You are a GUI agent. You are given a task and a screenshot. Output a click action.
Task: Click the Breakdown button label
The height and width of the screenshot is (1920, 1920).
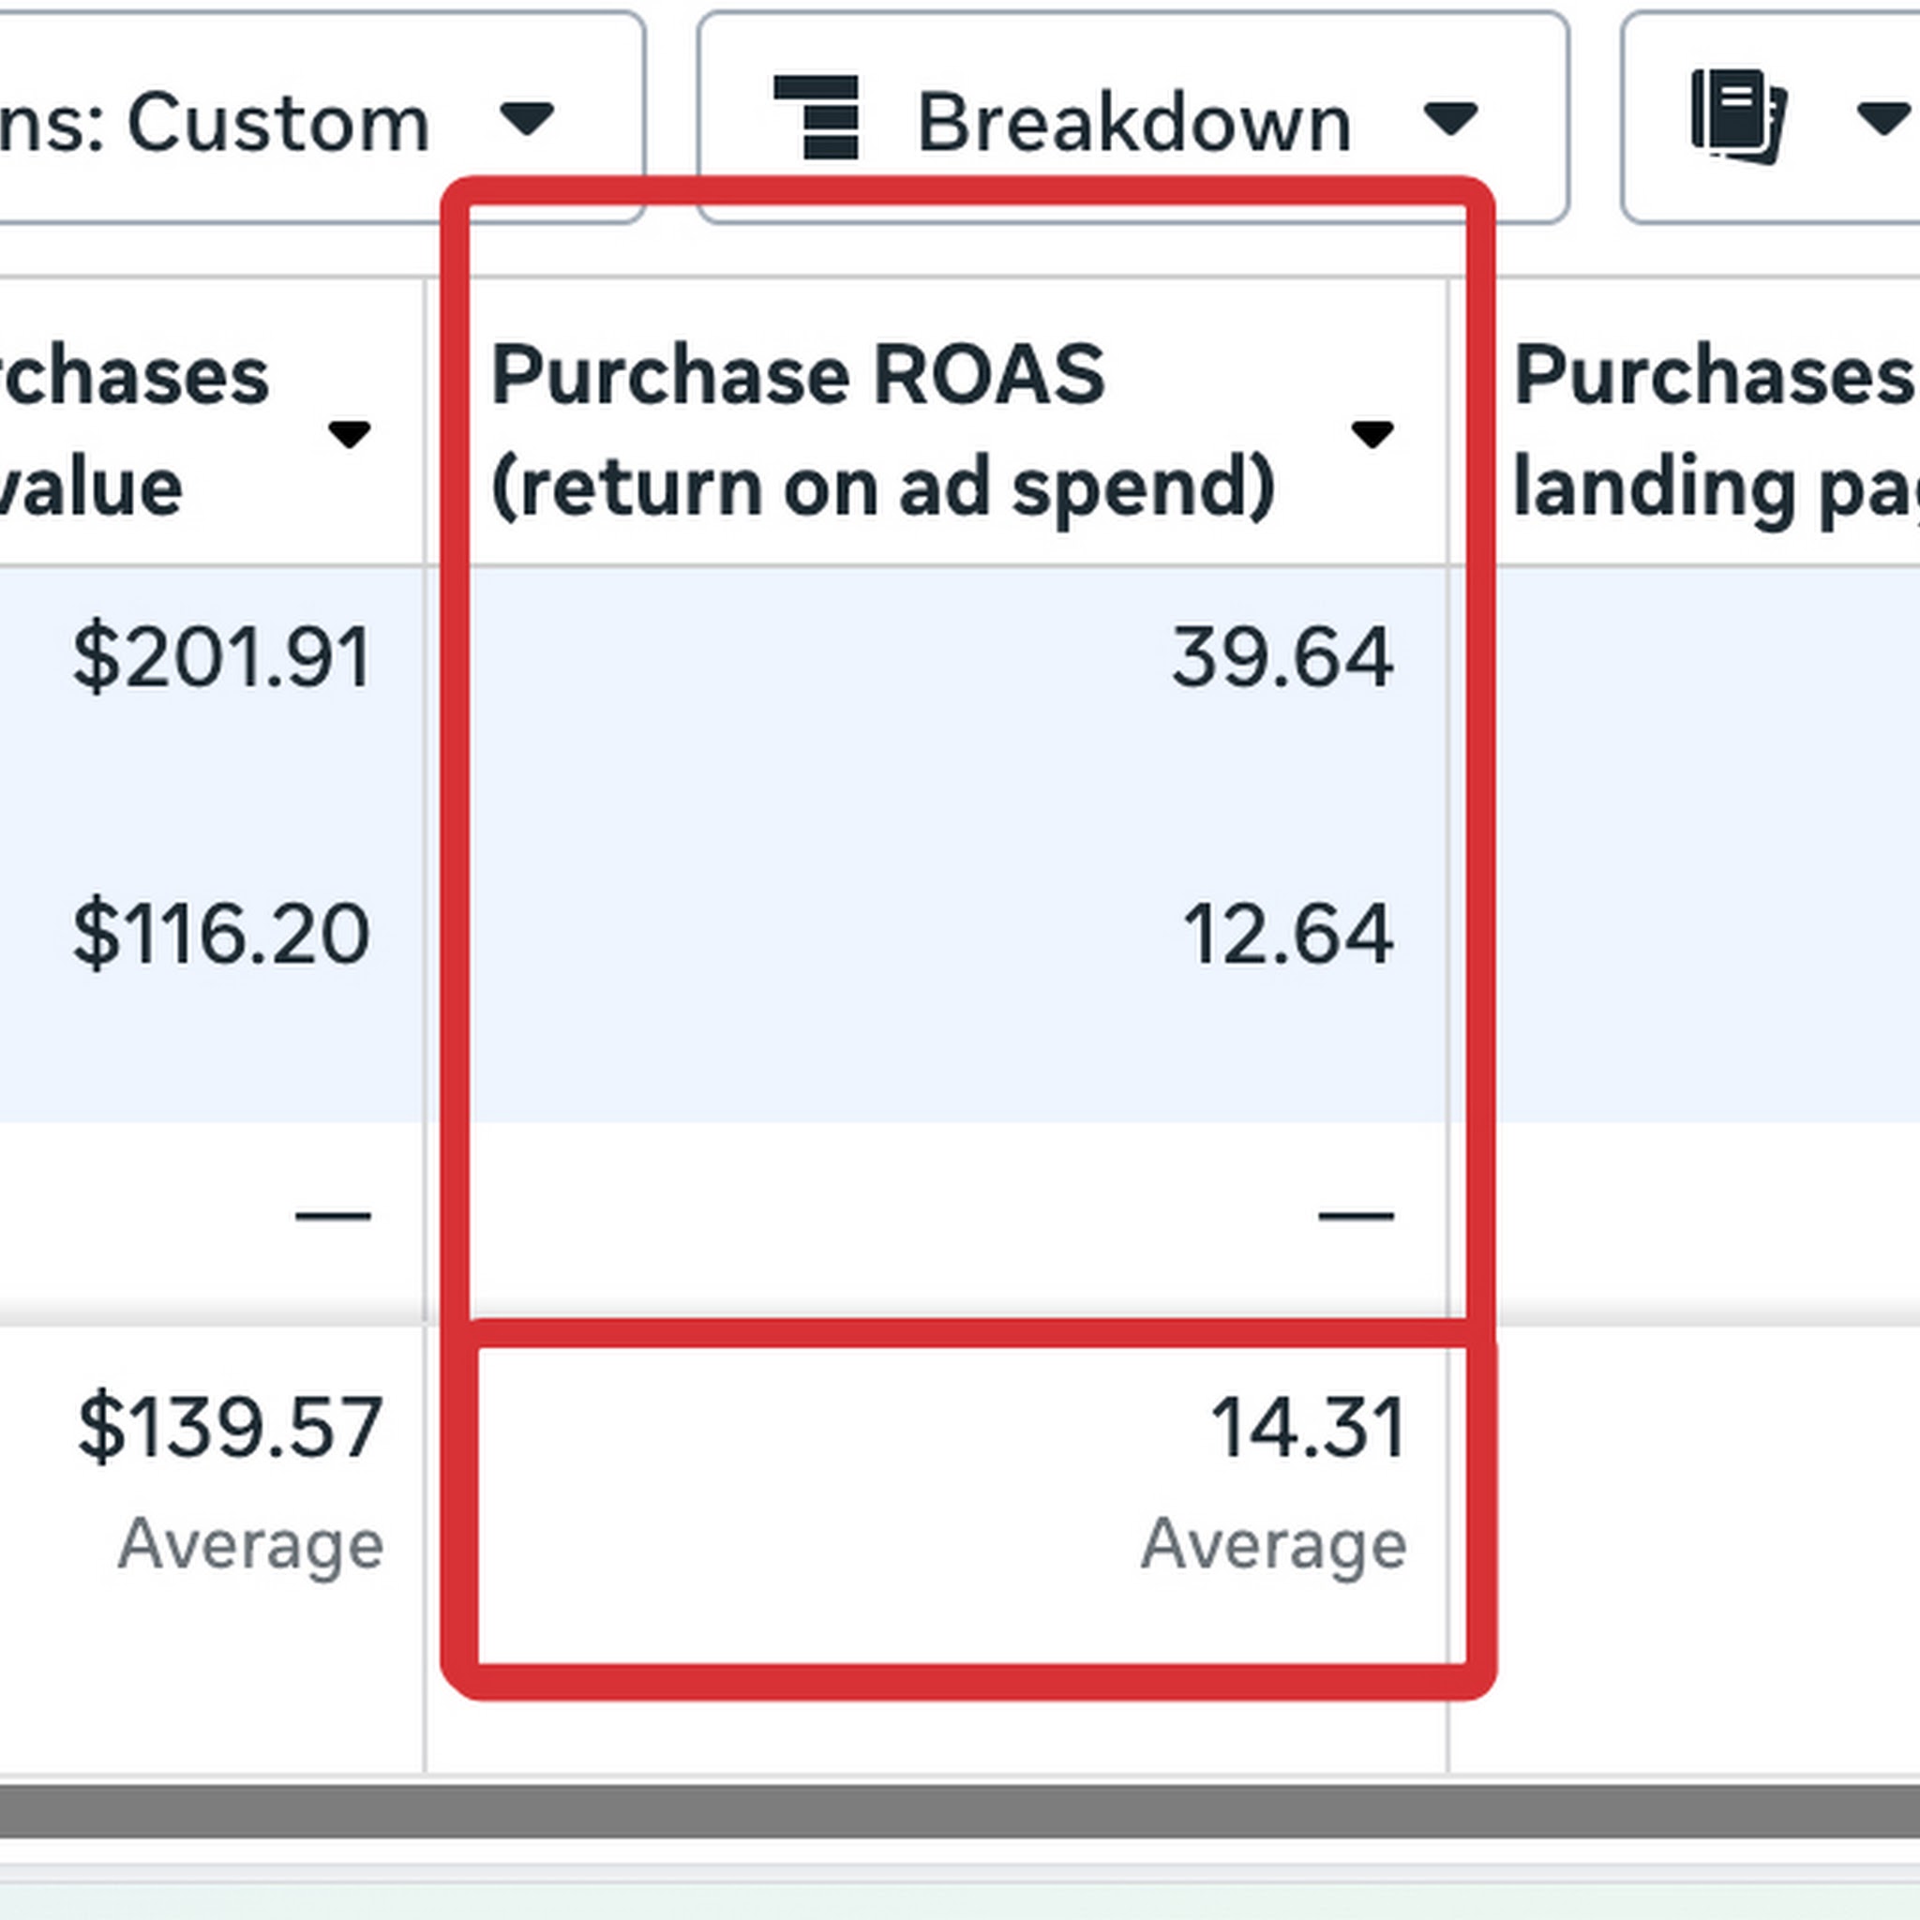(1132, 123)
